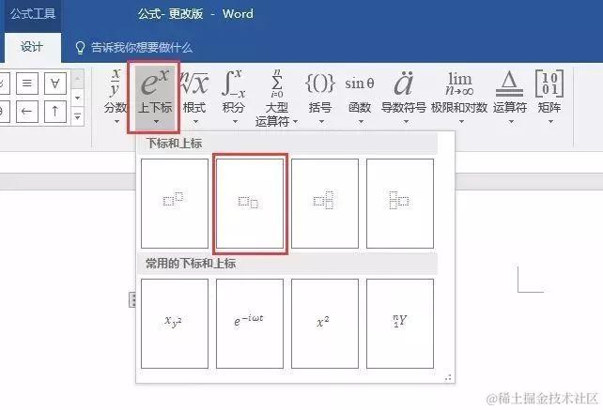Click the 公式工具 contextual tab label
Screen dimensions: 603x410
33,14
